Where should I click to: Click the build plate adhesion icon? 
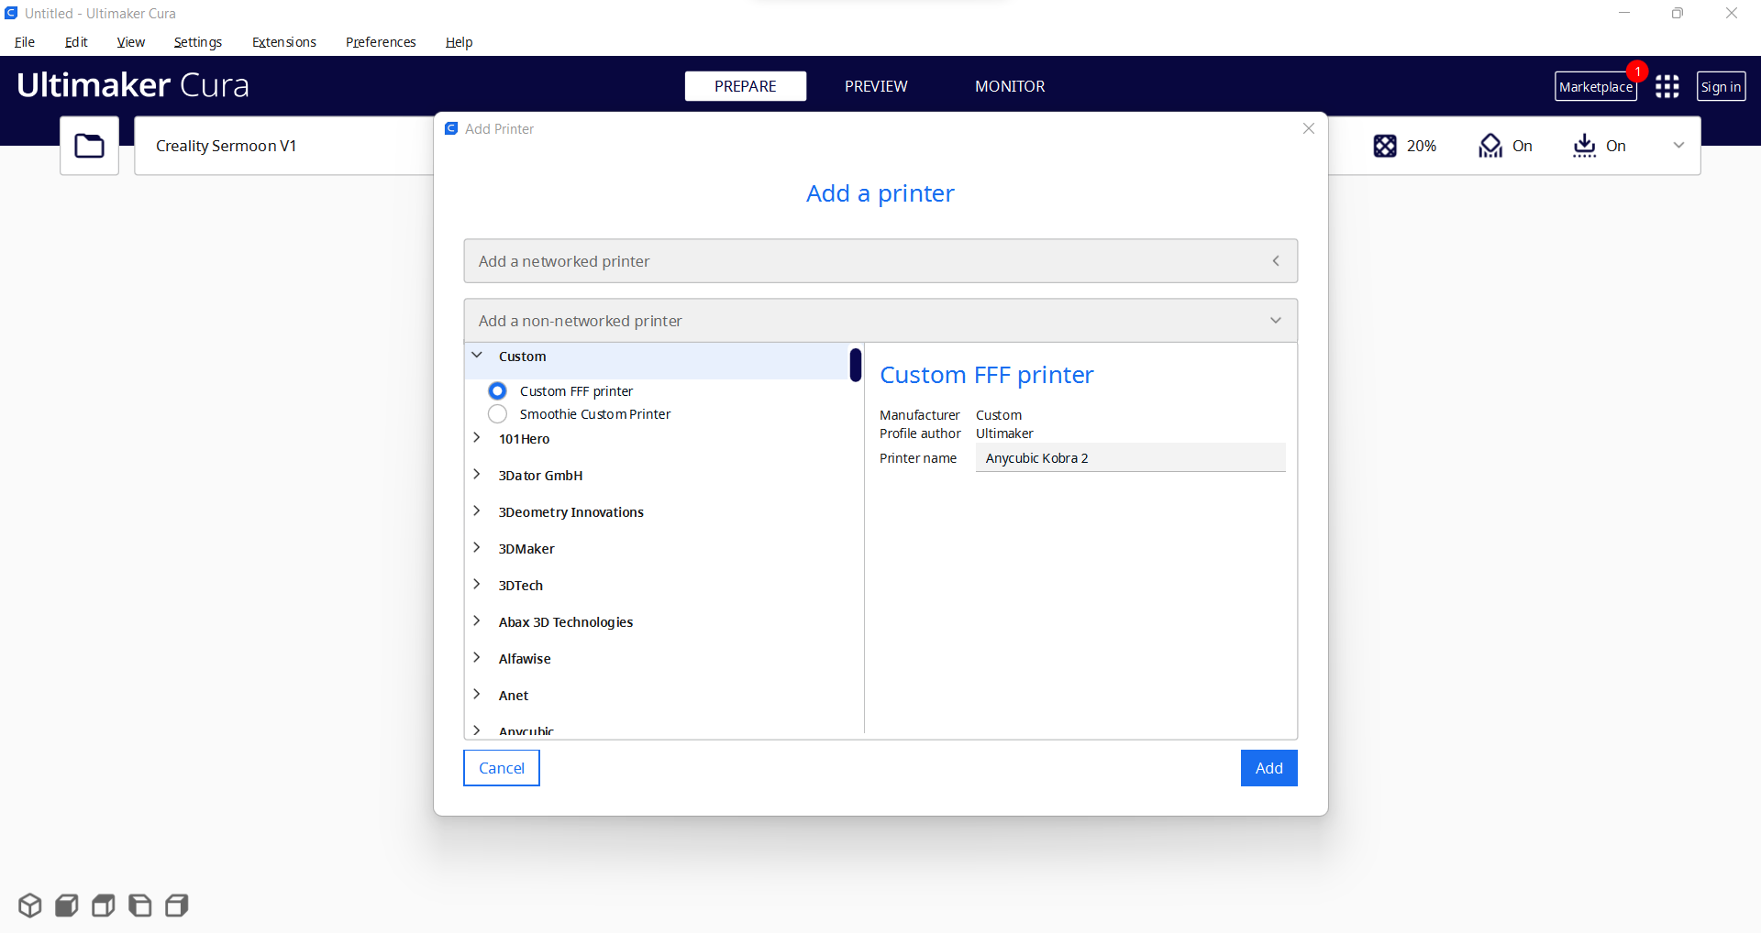[x=1584, y=146]
